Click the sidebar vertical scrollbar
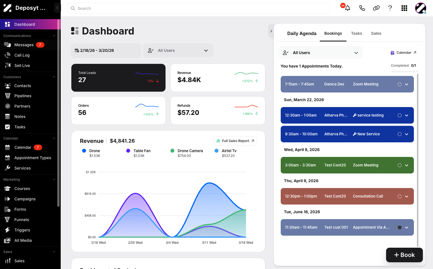433x269 pixels. click(x=58, y=113)
